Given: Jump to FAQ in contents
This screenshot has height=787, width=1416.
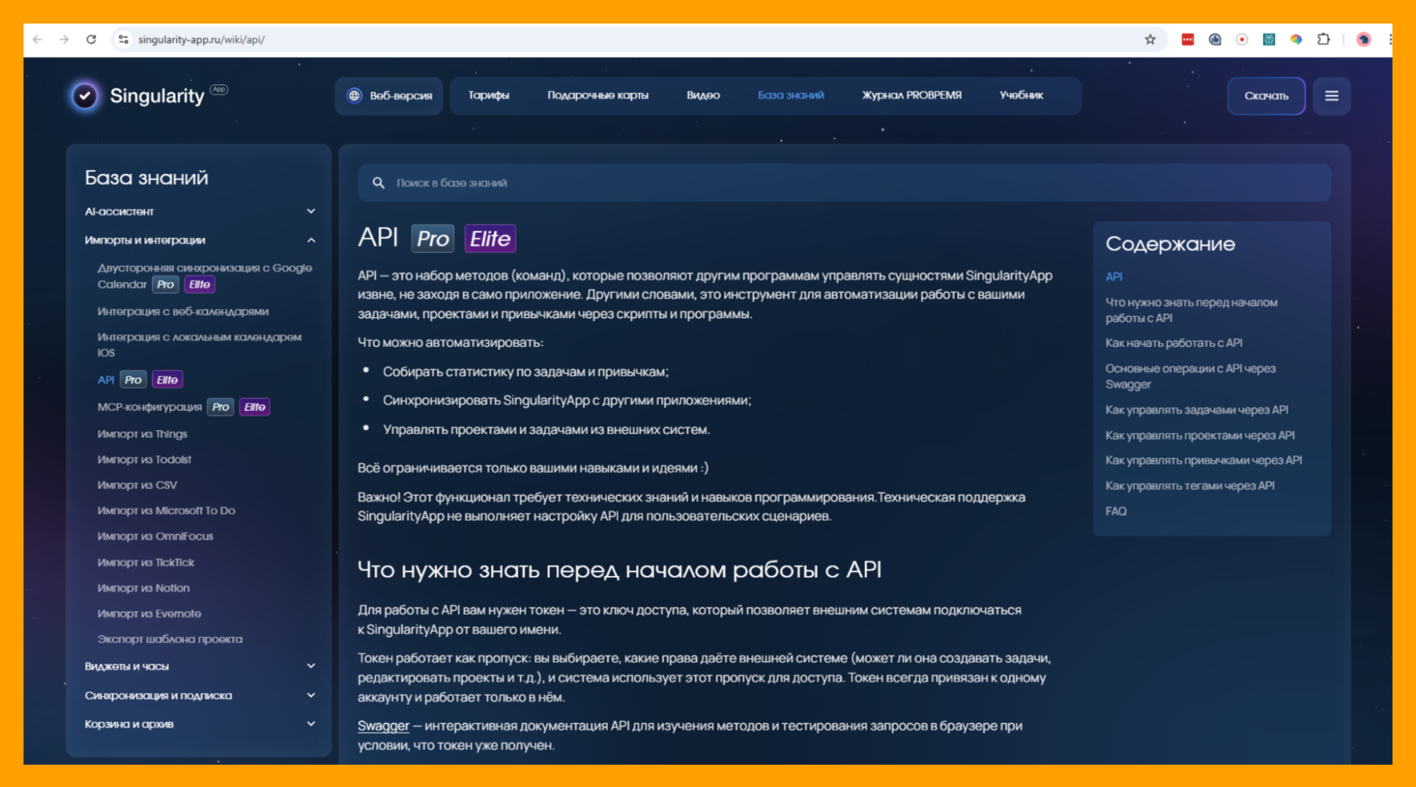Looking at the screenshot, I should tap(1116, 511).
